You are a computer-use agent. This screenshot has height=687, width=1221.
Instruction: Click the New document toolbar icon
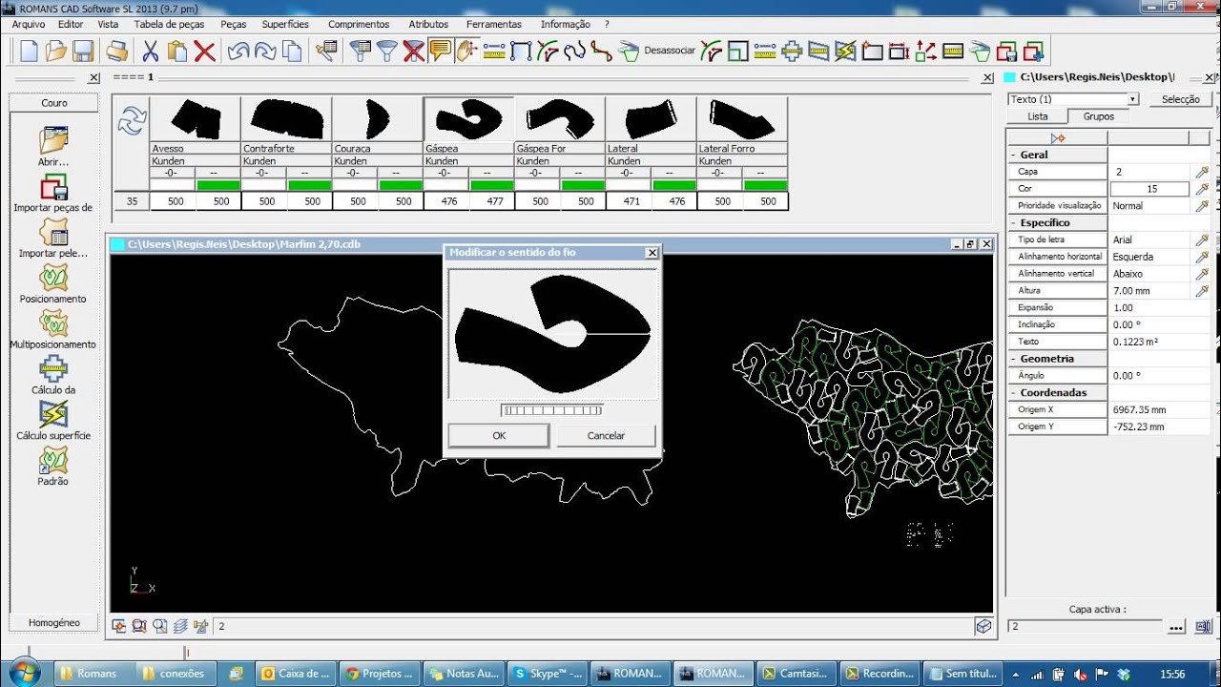(x=30, y=52)
